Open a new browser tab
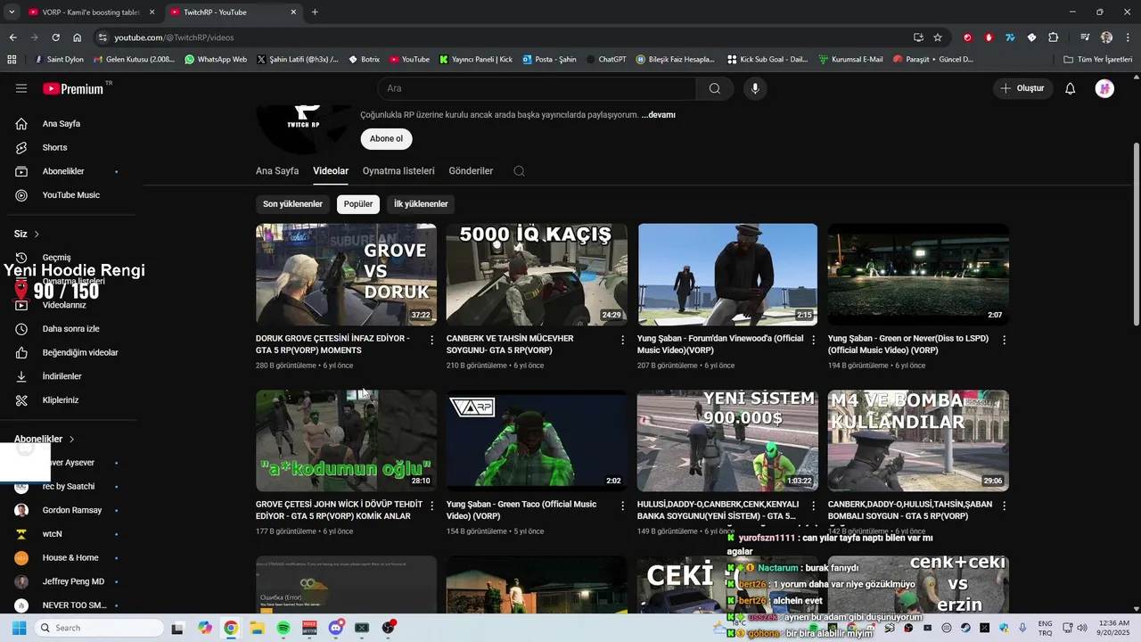The image size is (1141, 642). 315,12
